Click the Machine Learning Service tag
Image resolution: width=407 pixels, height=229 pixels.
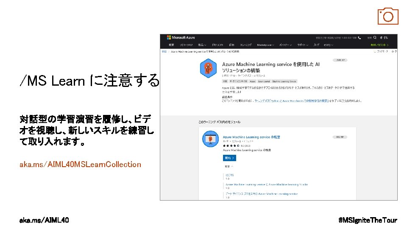coord(284,81)
